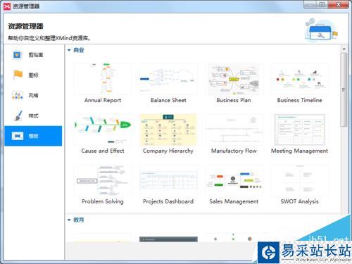Click the scrollbar up arrow

tap(344, 49)
